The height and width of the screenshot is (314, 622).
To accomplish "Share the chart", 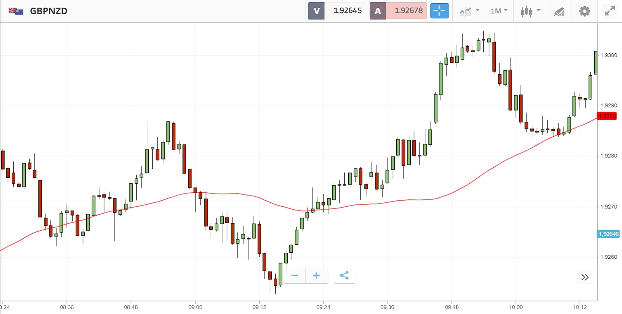I will [344, 276].
